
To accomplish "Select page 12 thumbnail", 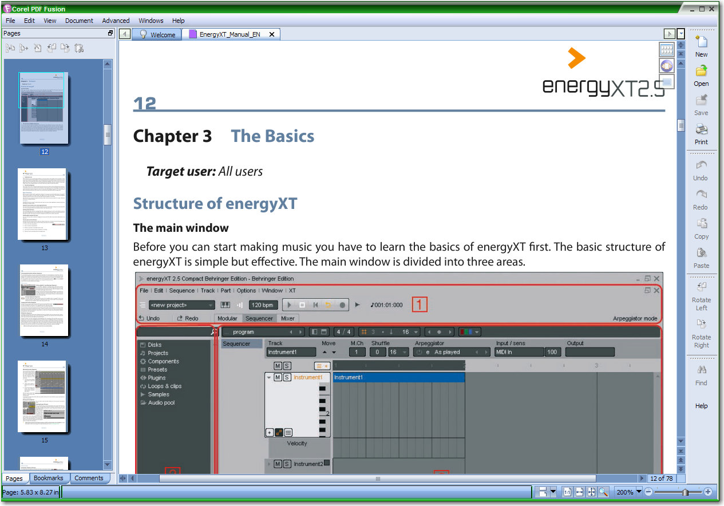I will tap(44, 108).
